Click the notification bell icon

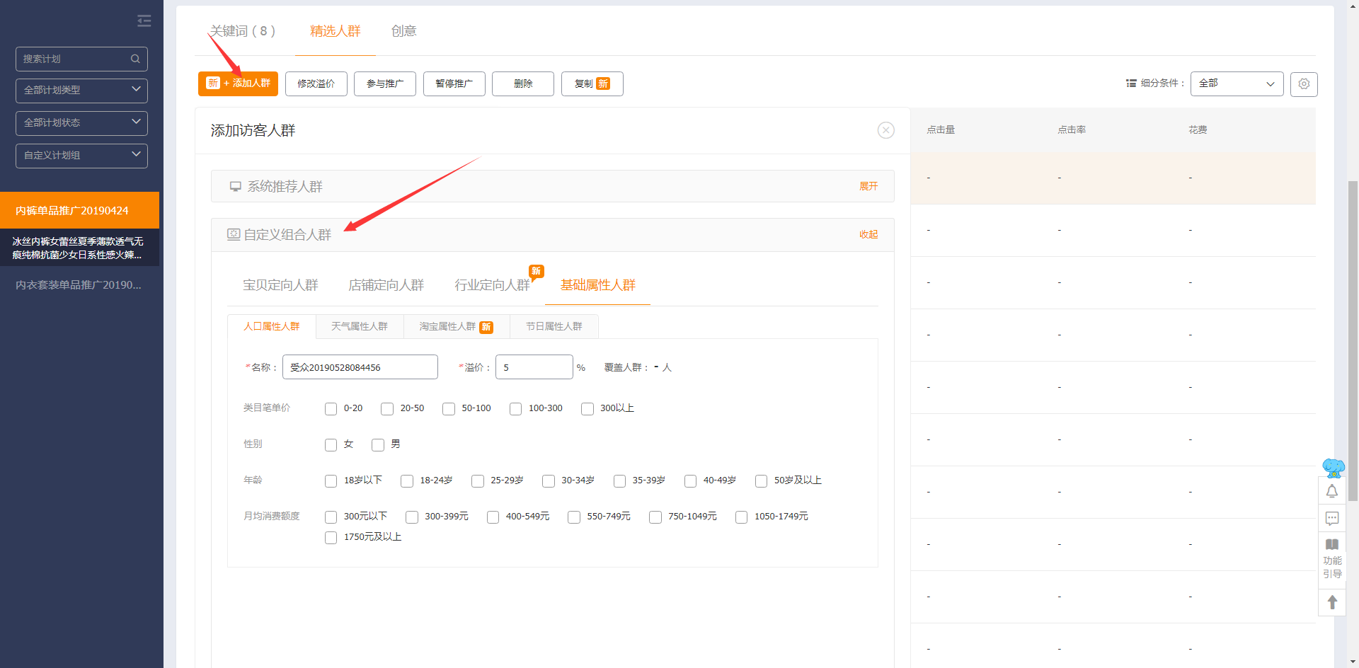coord(1331,491)
